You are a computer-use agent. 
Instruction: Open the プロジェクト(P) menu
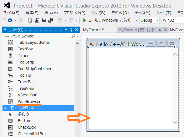click(x=75, y=13)
